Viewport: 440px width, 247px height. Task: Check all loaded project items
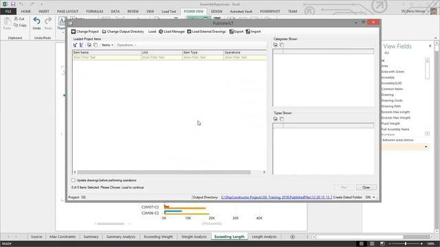coord(89,45)
